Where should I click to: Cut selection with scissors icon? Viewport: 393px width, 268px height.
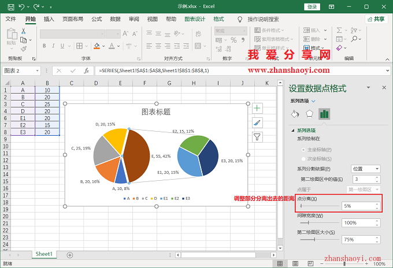pos(23,31)
